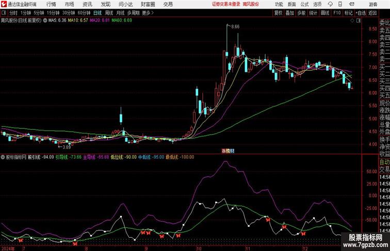
Task: Click the 标记 mark toolbar button
Action: [x=348, y=13]
